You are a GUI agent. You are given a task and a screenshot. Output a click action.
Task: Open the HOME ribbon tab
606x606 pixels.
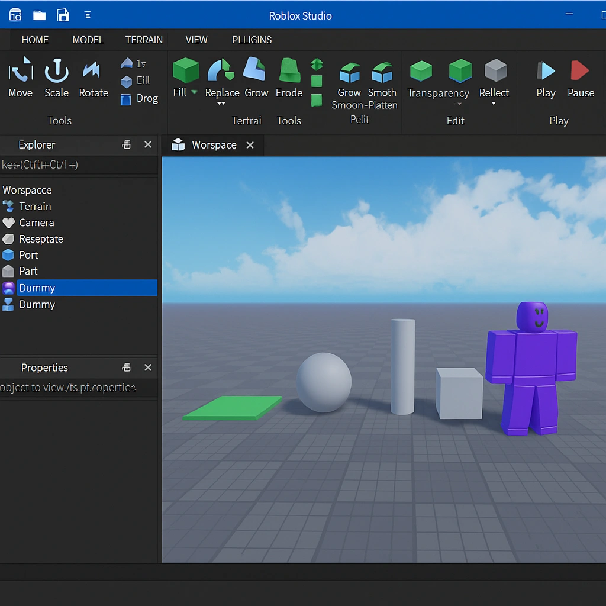click(x=35, y=40)
